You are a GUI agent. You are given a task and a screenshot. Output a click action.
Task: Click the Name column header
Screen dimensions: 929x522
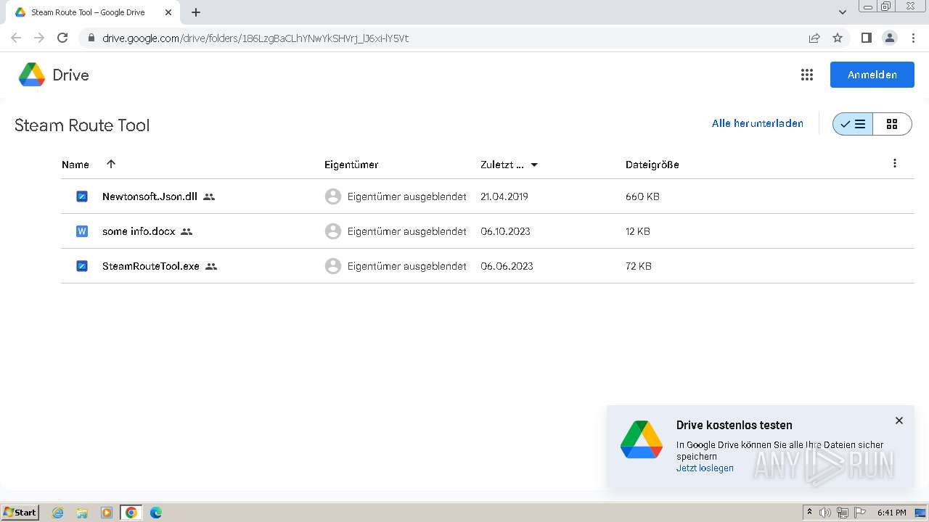[x=75, y=165]
